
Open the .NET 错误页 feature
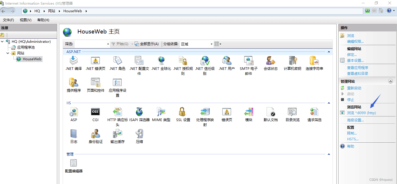[x=95, y=63]
